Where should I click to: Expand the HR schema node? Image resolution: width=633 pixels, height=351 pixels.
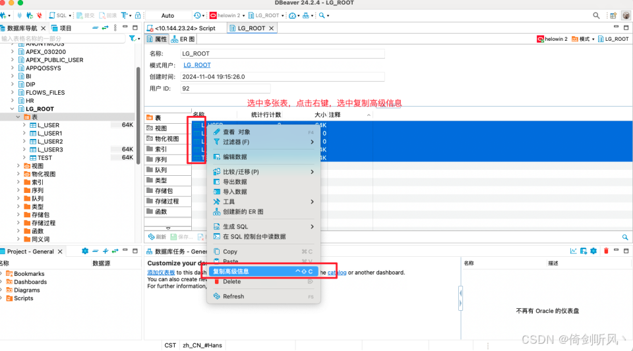point(12,101)
